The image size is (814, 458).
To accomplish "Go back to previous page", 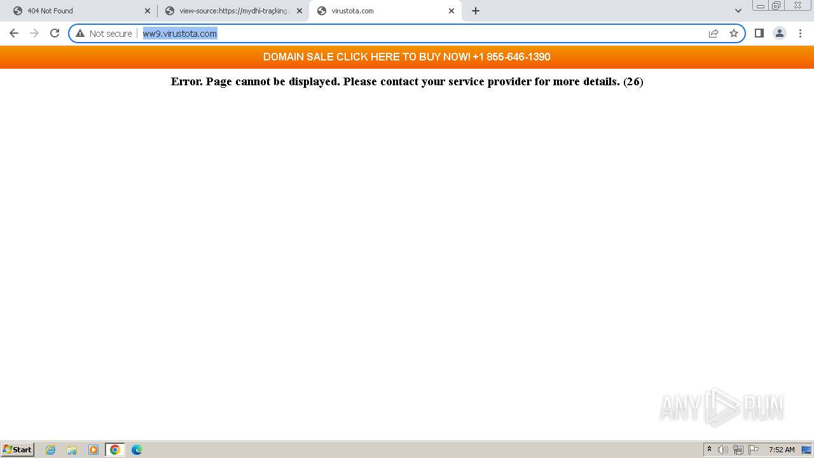I will click(x=14, y=33).
